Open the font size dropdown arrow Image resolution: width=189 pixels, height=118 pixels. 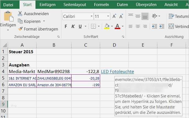(108, 16)
